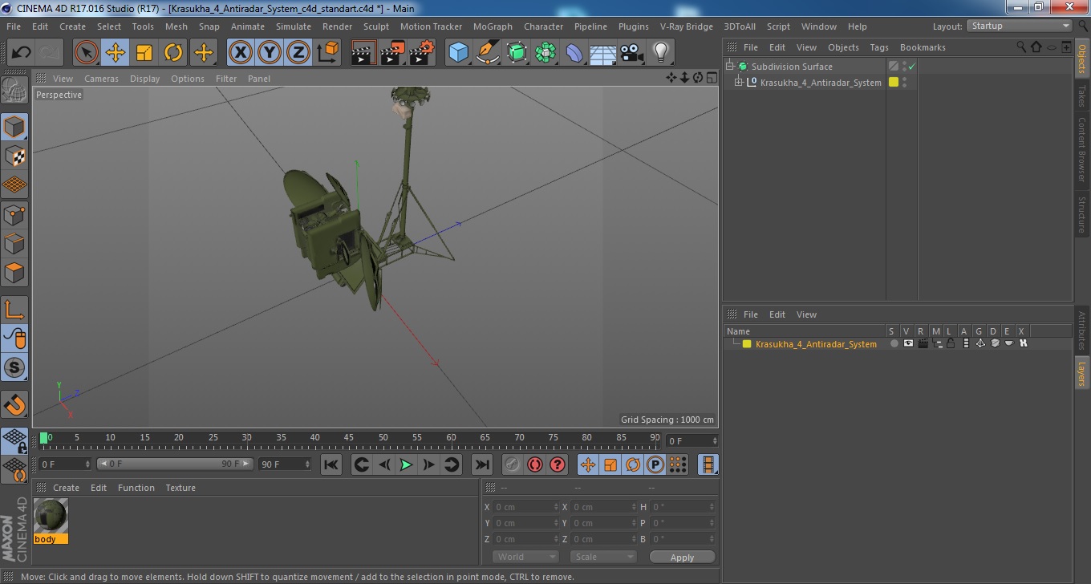1091x584 pixels.
Task: Toggle layer Solo dot
Action: (894, 343)
